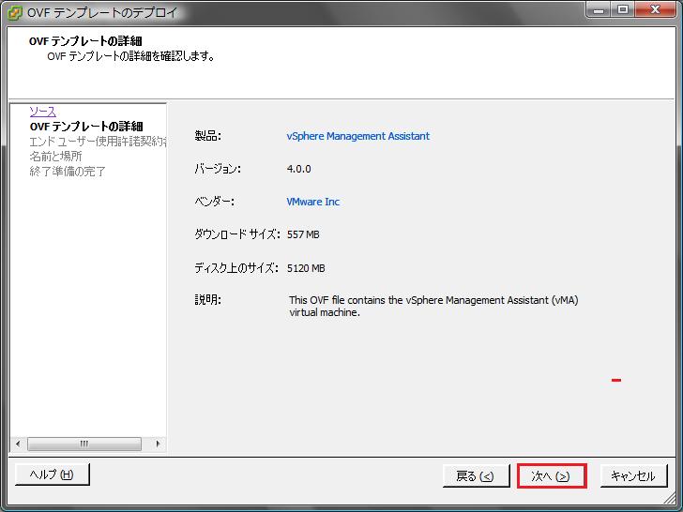The height and width of the screenshot is (512, 683).
Task: Select 終了準備の完了 step in sidebar
Action: pyautogui.click(x=68, y=171)
